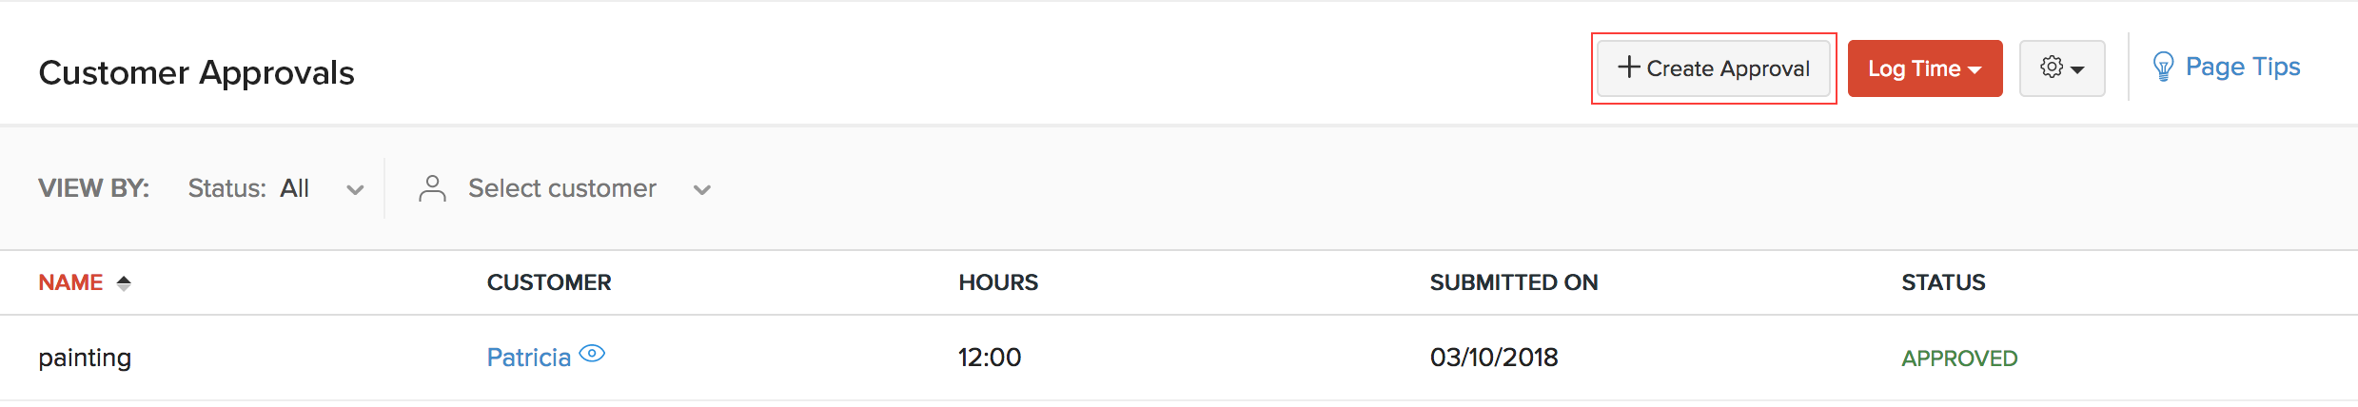This screenshot has width=2358, height=407.
Task: Click the Page Tips lightbulb icon
Action: point(2163,67)
